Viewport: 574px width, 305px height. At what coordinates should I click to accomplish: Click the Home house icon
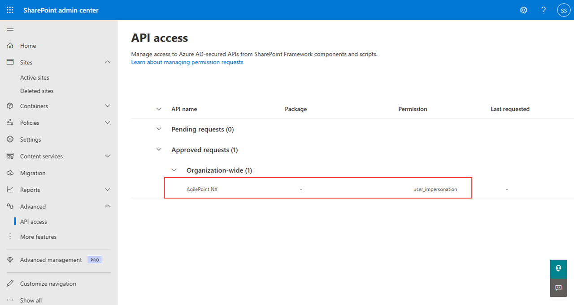pyautogui.click(x=10, y=46)
